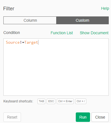
Task: Open the Function List
Action: [62, 33]
